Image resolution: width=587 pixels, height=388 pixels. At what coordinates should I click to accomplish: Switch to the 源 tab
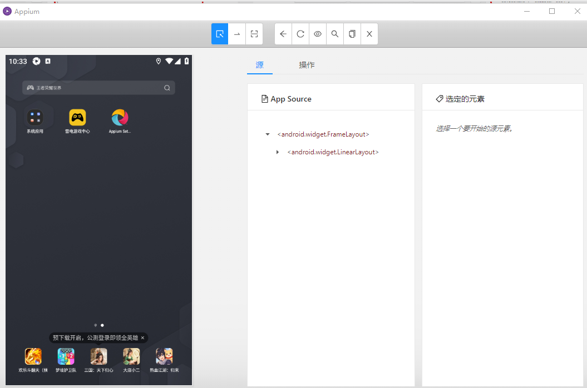[x=260, y=65]
